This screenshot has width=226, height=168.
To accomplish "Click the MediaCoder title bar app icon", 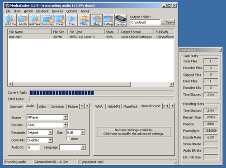I will pyautogui.click(x=7, y=6).
